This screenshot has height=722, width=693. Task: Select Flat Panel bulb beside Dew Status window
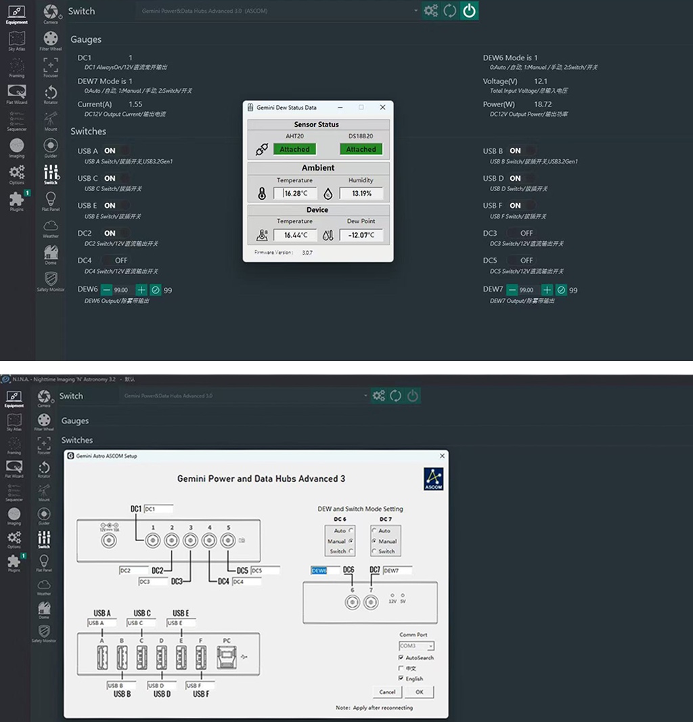(x=51, y=201)
